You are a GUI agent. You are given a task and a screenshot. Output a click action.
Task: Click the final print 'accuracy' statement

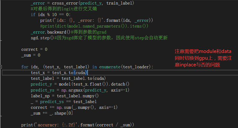pyautogui.click(x=77, y=124)
